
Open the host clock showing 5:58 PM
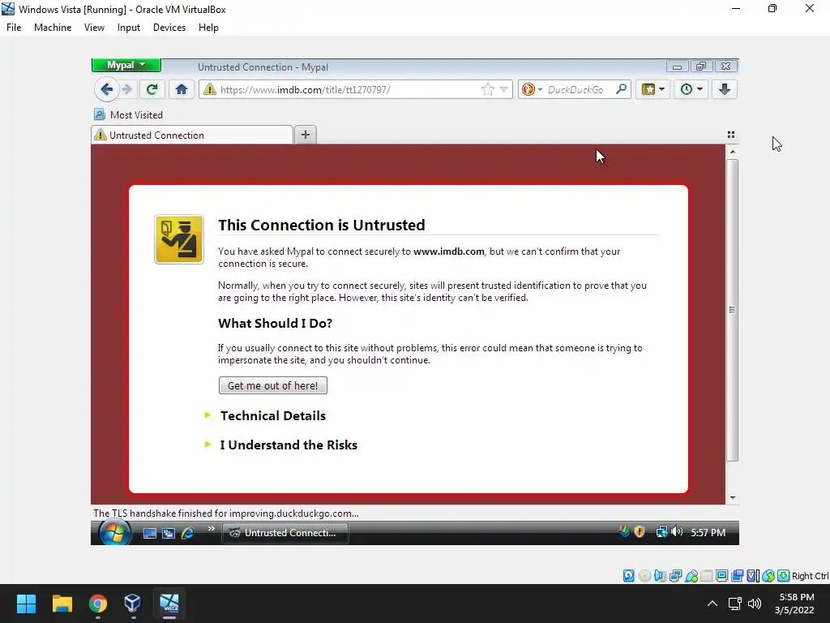[794, 604]
